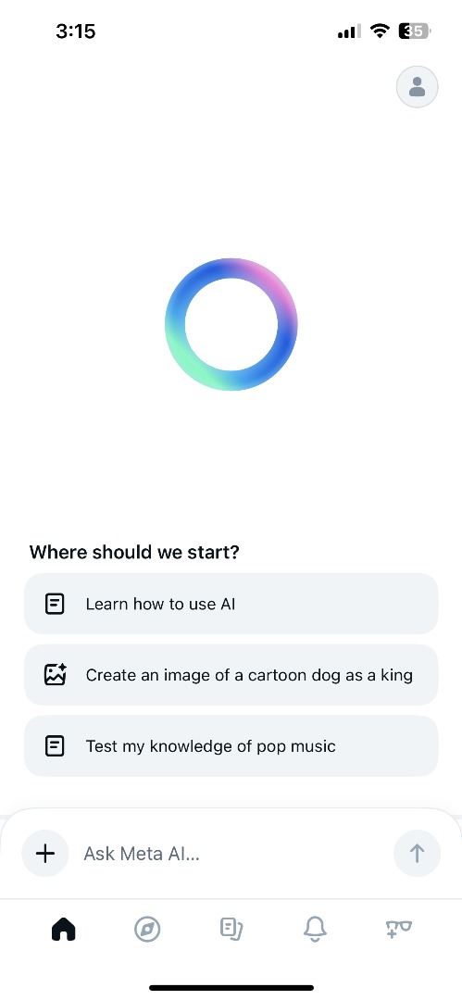462x1000 pixels.
Task: Click the document icon beside Test my knowledge
Action: coord(55,745)
